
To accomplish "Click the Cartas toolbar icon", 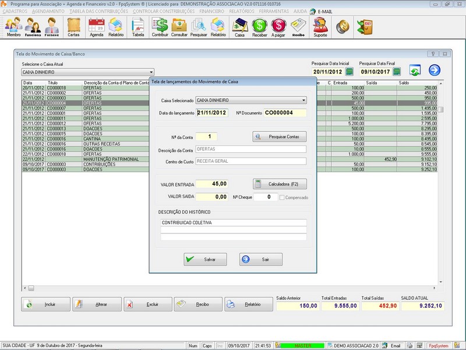I will (73, 27).
